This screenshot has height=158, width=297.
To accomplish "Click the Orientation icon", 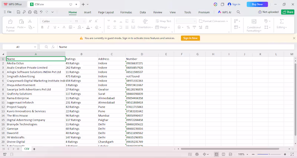I will (145, 22).
